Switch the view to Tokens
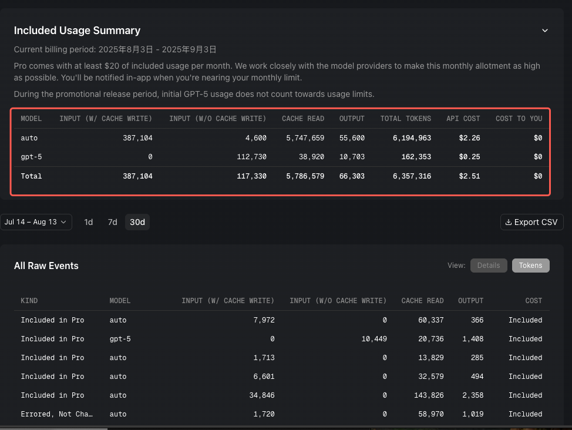The height and width of the screenshot is (430, 572). pos(530,266)
